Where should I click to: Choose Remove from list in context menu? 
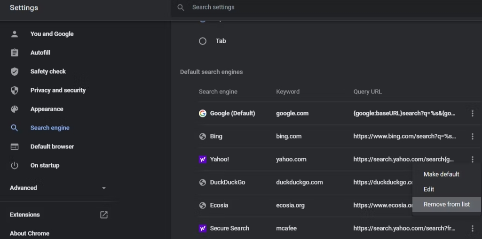(447, 204)
